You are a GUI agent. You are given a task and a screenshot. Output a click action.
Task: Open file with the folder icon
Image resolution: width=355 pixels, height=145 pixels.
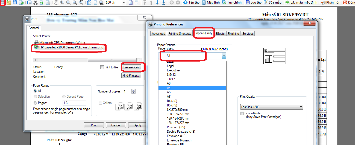(x=9, y=2)
